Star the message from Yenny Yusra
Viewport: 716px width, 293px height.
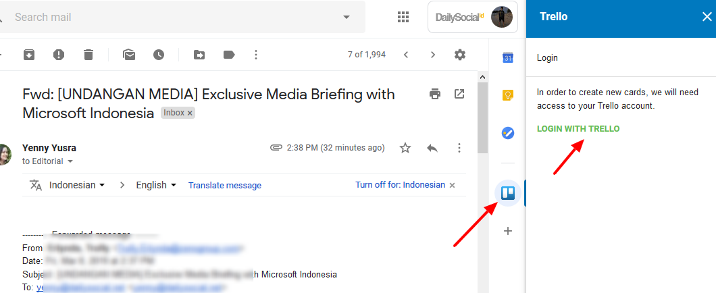click(405, 148)
